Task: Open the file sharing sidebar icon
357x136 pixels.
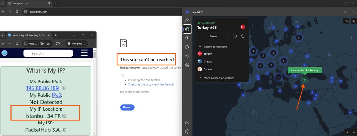Action: 187,47
